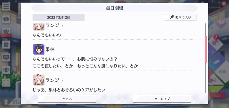Click the trophy icon in left sidebar

(x=6, y=70)
